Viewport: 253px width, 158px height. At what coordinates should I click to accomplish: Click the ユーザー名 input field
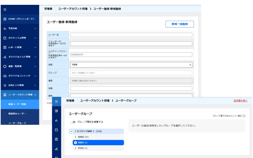click(131, 35)
